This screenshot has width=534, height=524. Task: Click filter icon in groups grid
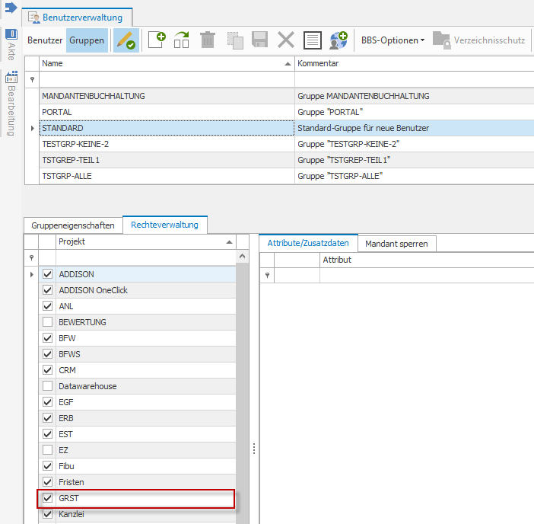pyautogui.click(x=32, y=79)
